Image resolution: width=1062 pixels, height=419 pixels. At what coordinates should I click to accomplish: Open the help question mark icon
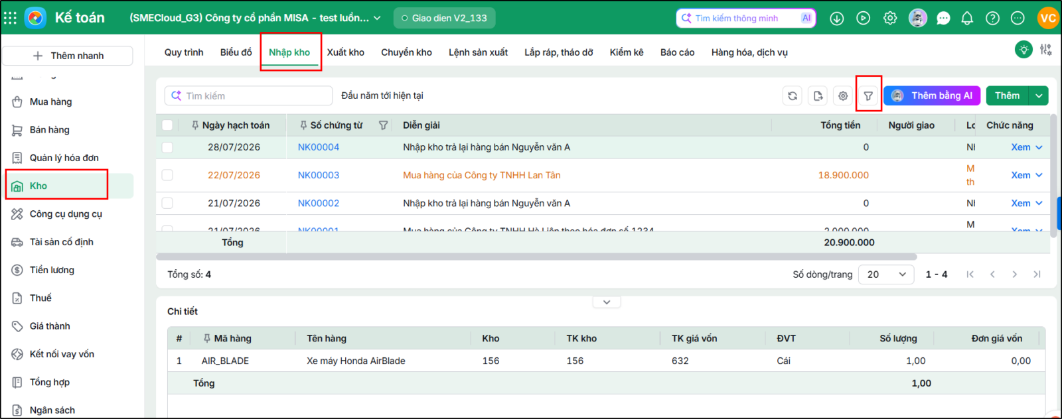pyautogui.click(x=992, y=19)
